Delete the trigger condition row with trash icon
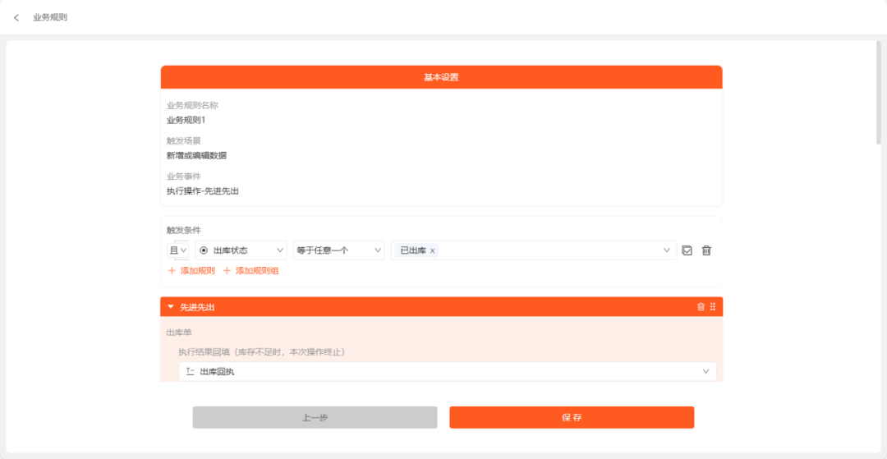Image resolution: width=887 pixels, height=459 pixels. (706, 250)
